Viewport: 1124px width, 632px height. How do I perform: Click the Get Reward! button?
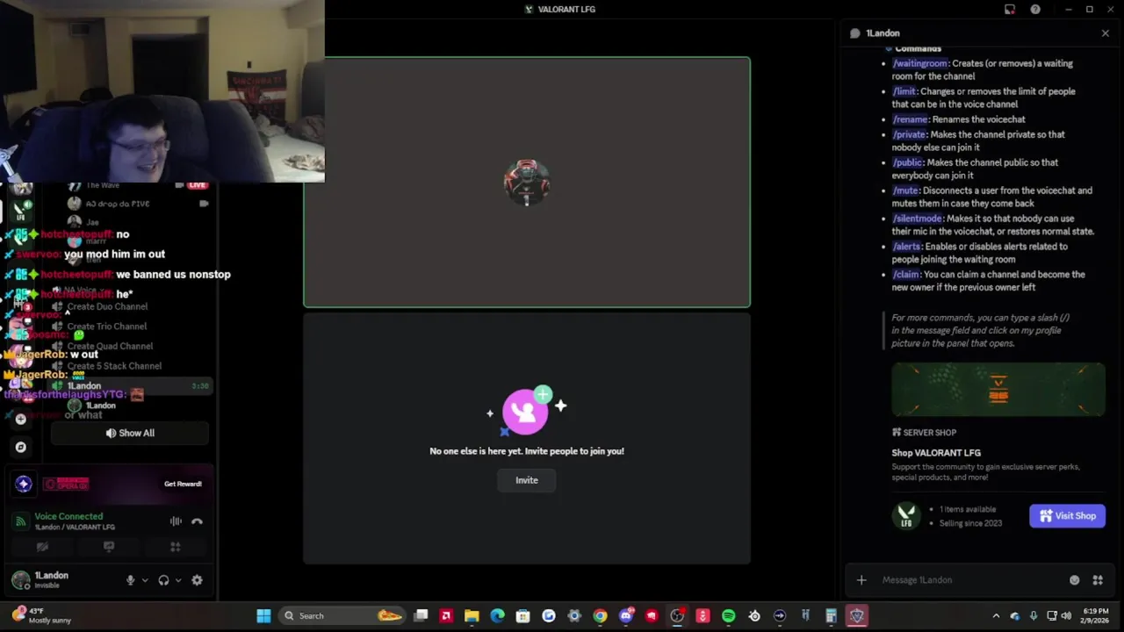click(x=183, y=484)
